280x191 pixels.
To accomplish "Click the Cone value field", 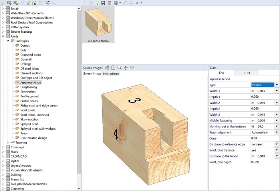I will point(265,138).
